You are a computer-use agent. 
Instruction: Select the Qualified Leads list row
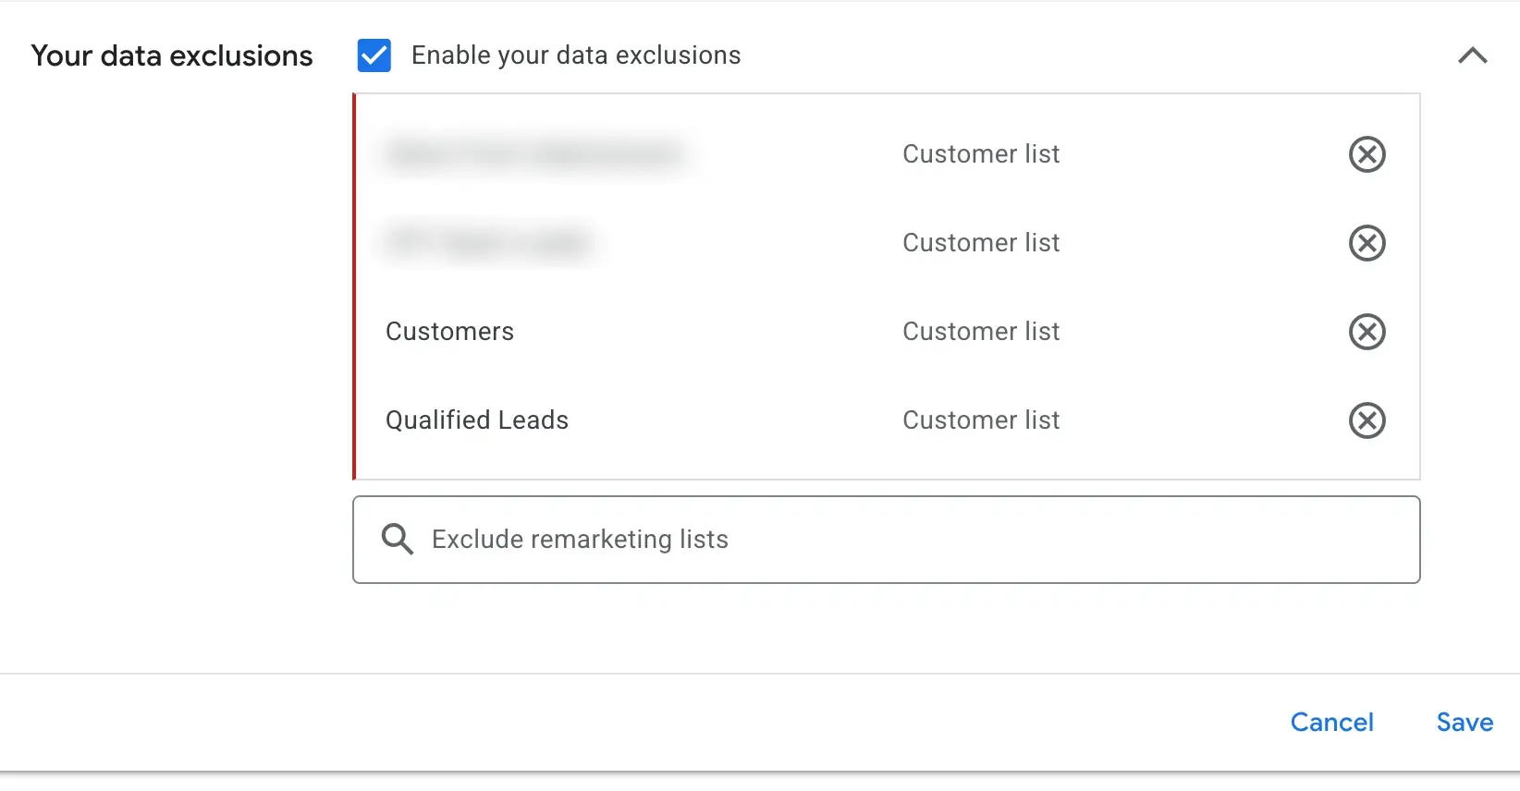(888, 420)
